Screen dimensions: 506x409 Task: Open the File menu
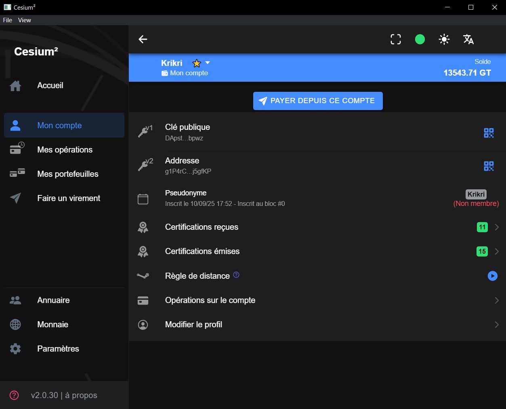coord(8,20)
